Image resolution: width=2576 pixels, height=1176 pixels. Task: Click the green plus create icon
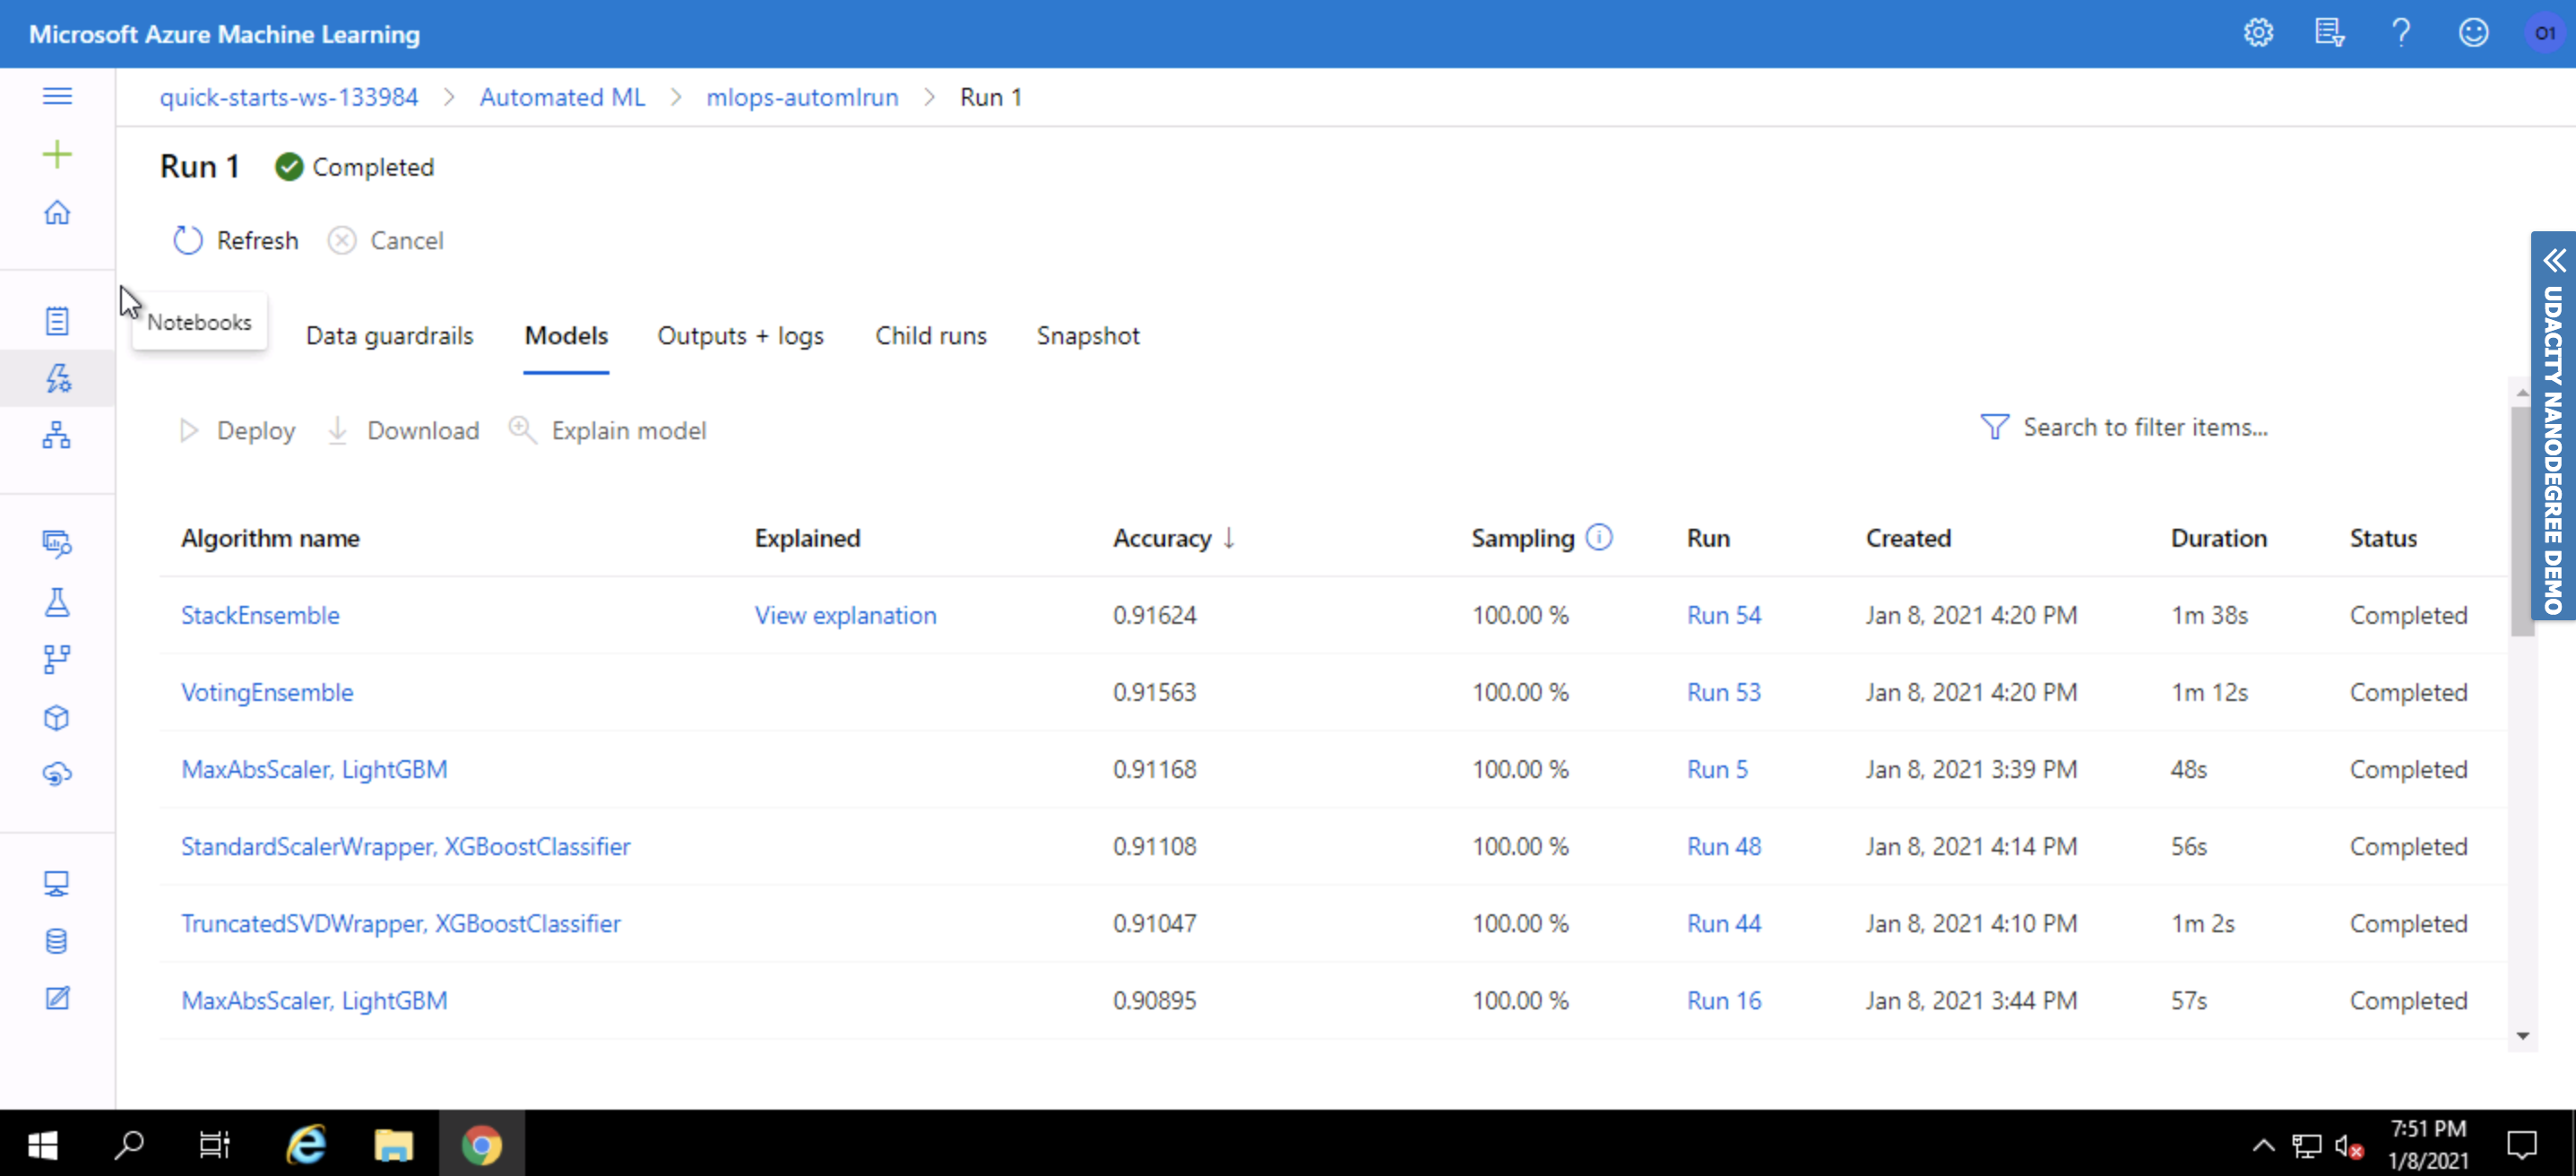[57, 154]
